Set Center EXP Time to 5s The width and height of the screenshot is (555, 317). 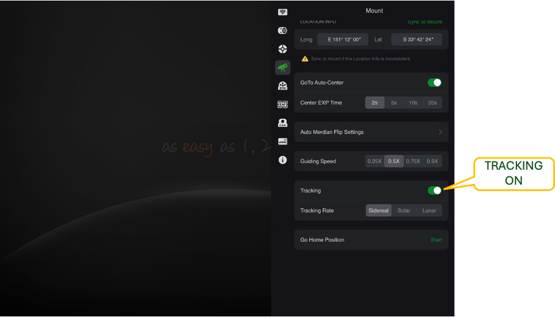394,103
